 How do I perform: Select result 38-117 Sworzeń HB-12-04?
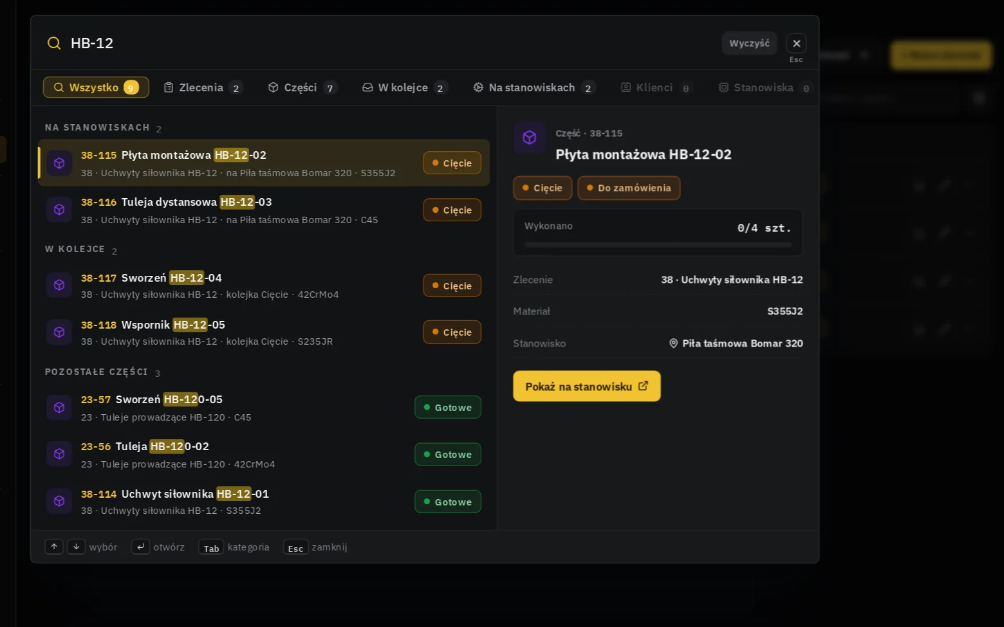point(264,286)
